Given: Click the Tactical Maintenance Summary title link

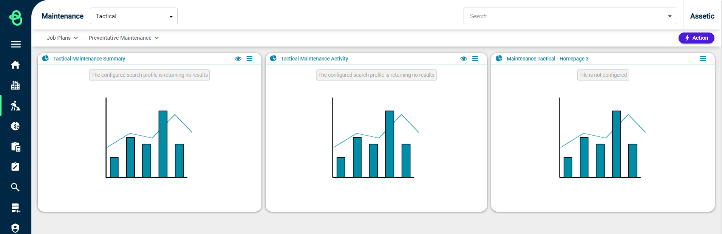Looking at the screenshot, I should point(89,59).
